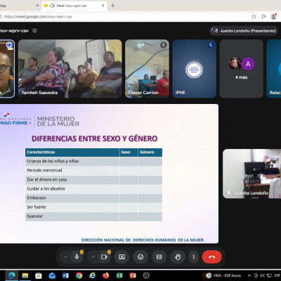This screenshot has width=281, height=281.
Task: Open Firefox from the taskbar
Action: coord(106,275)
